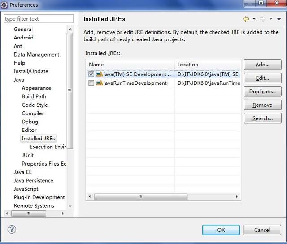Select Java EE in the tree
This screenshot has height=244, width=287.
[x=23, y=172]
